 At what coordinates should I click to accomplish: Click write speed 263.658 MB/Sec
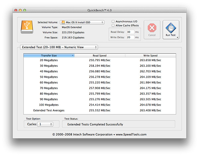pyautogui.click(x=150, y=60)
